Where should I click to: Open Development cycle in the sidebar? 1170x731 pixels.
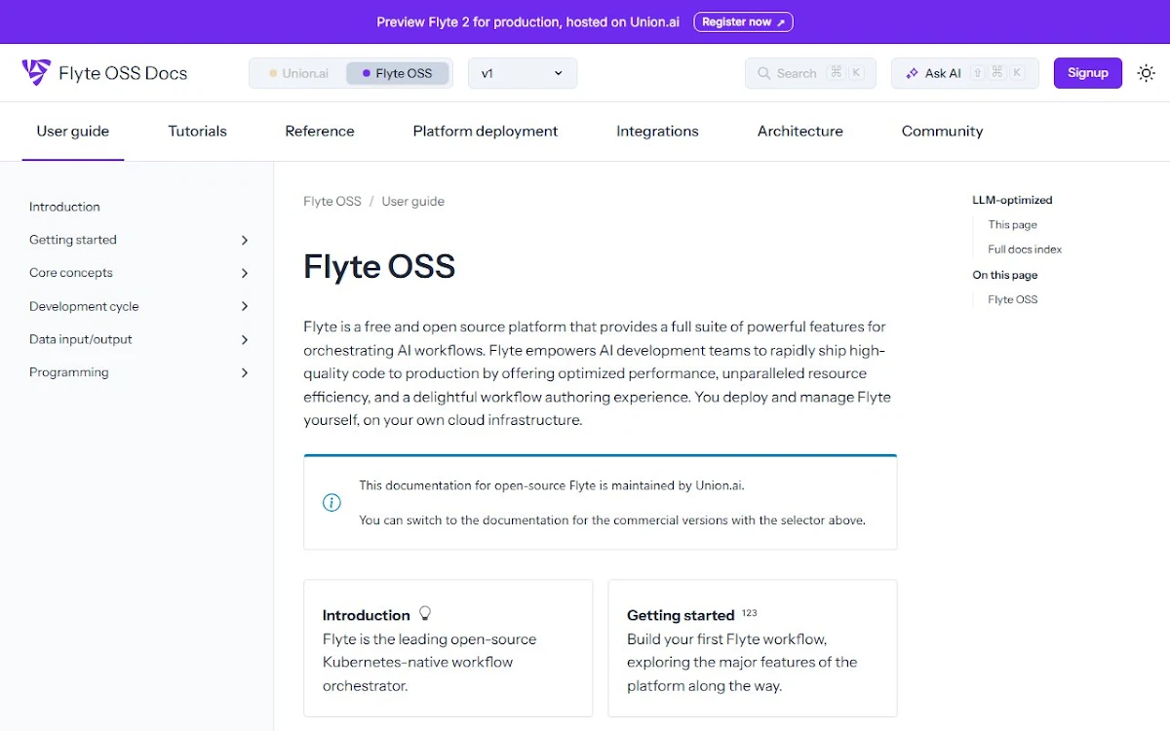click(x=84, y=306)
